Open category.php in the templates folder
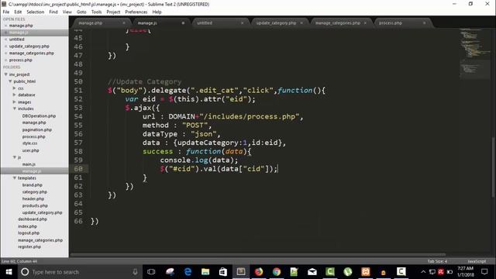The image size is (496, 279). point(34,192)
